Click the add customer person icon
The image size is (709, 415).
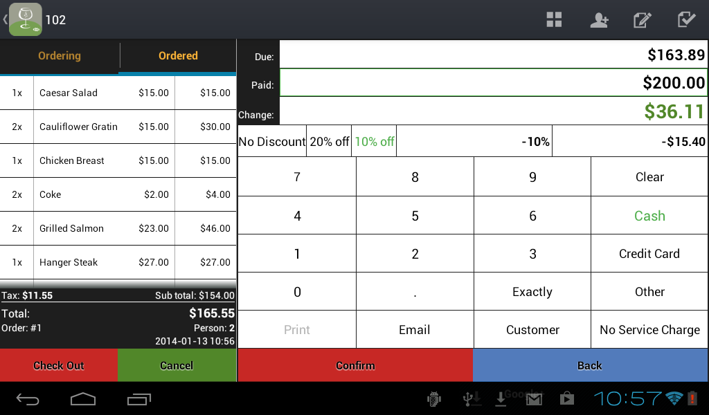(599, 20)
